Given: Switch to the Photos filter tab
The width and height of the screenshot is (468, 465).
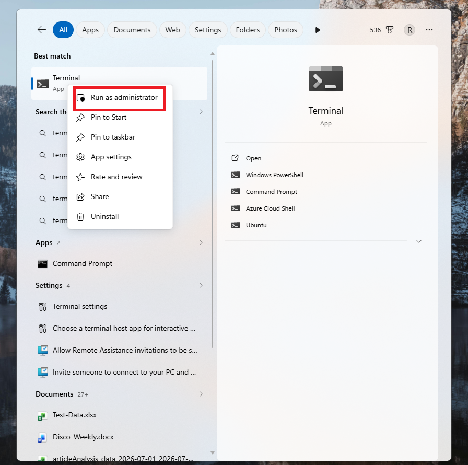Looking at the screenshot, I should tap(286, 30).
